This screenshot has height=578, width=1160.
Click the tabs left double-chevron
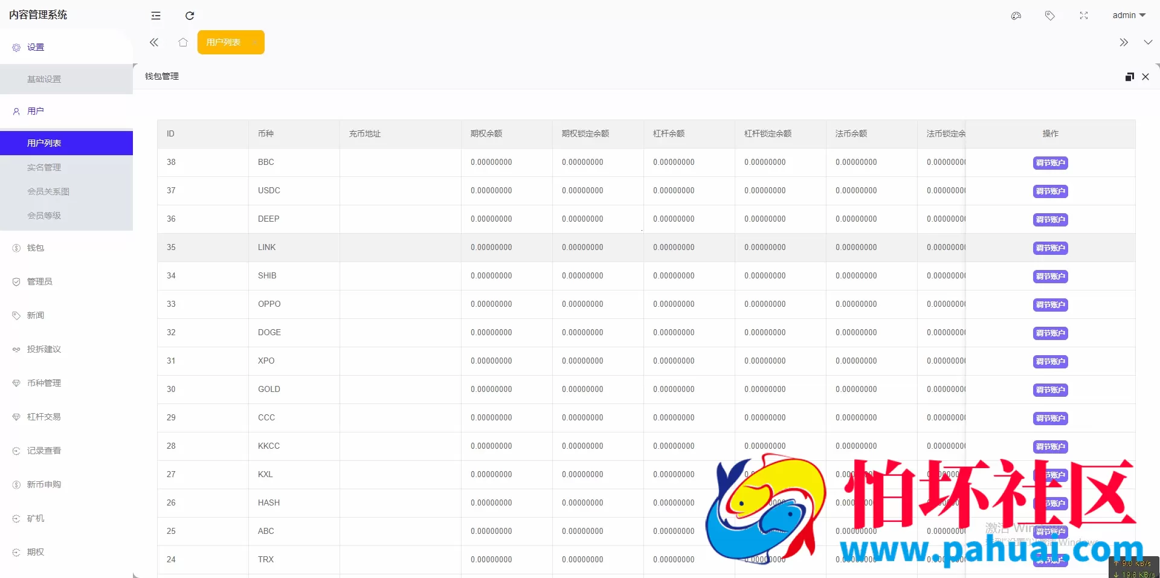pos(154,42)
